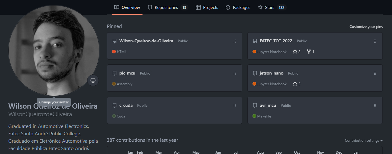Open the Wilson-Queiroz-de-Oliveira pinned repository
Viewport: 392px width, 154px height.
(146, 41)
